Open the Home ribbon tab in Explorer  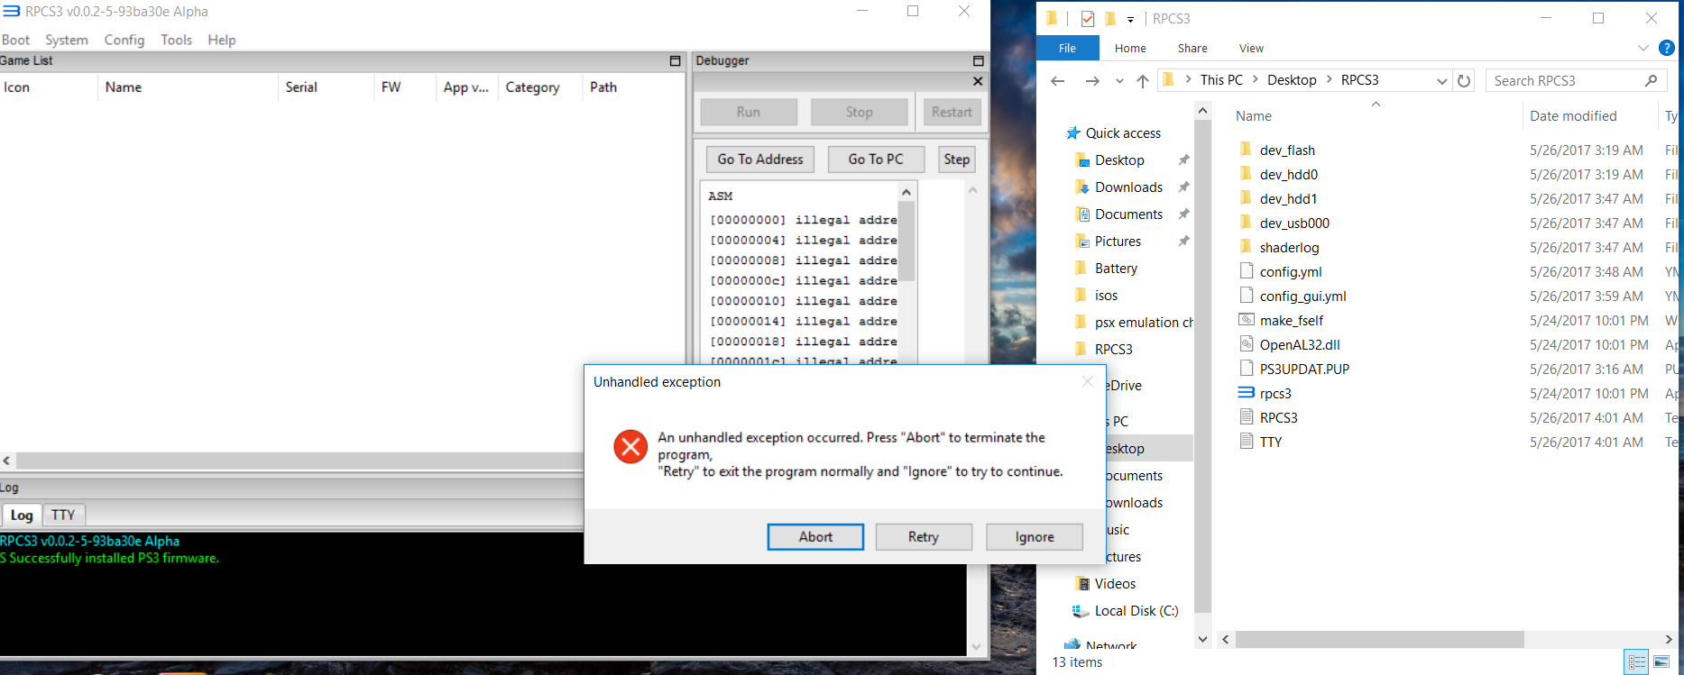[x=1130, y=48]
